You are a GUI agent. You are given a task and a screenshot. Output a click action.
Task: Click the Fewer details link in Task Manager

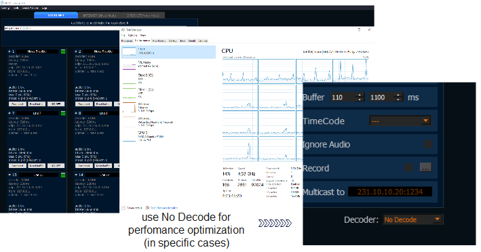click(x=132, y=207)
